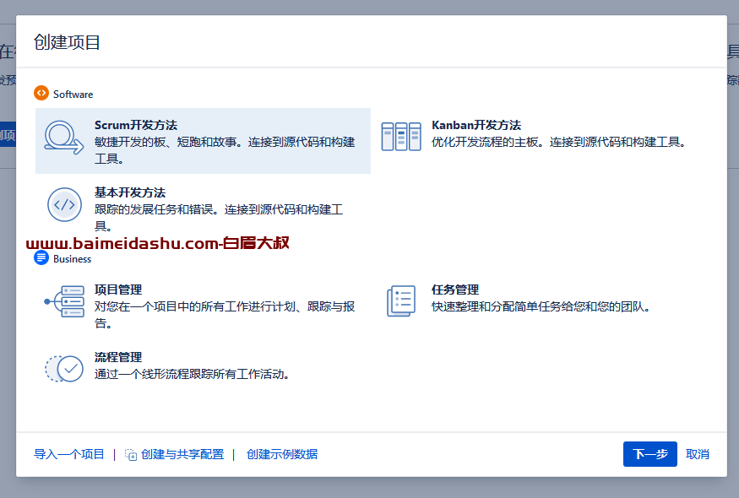Click the 下一步 next button
Viewport: 739px width, 498px height.
pos(650,454)
